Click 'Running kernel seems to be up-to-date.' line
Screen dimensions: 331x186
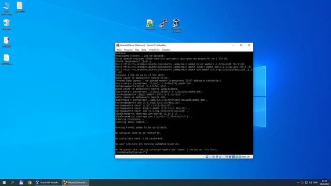coord(141,128)
